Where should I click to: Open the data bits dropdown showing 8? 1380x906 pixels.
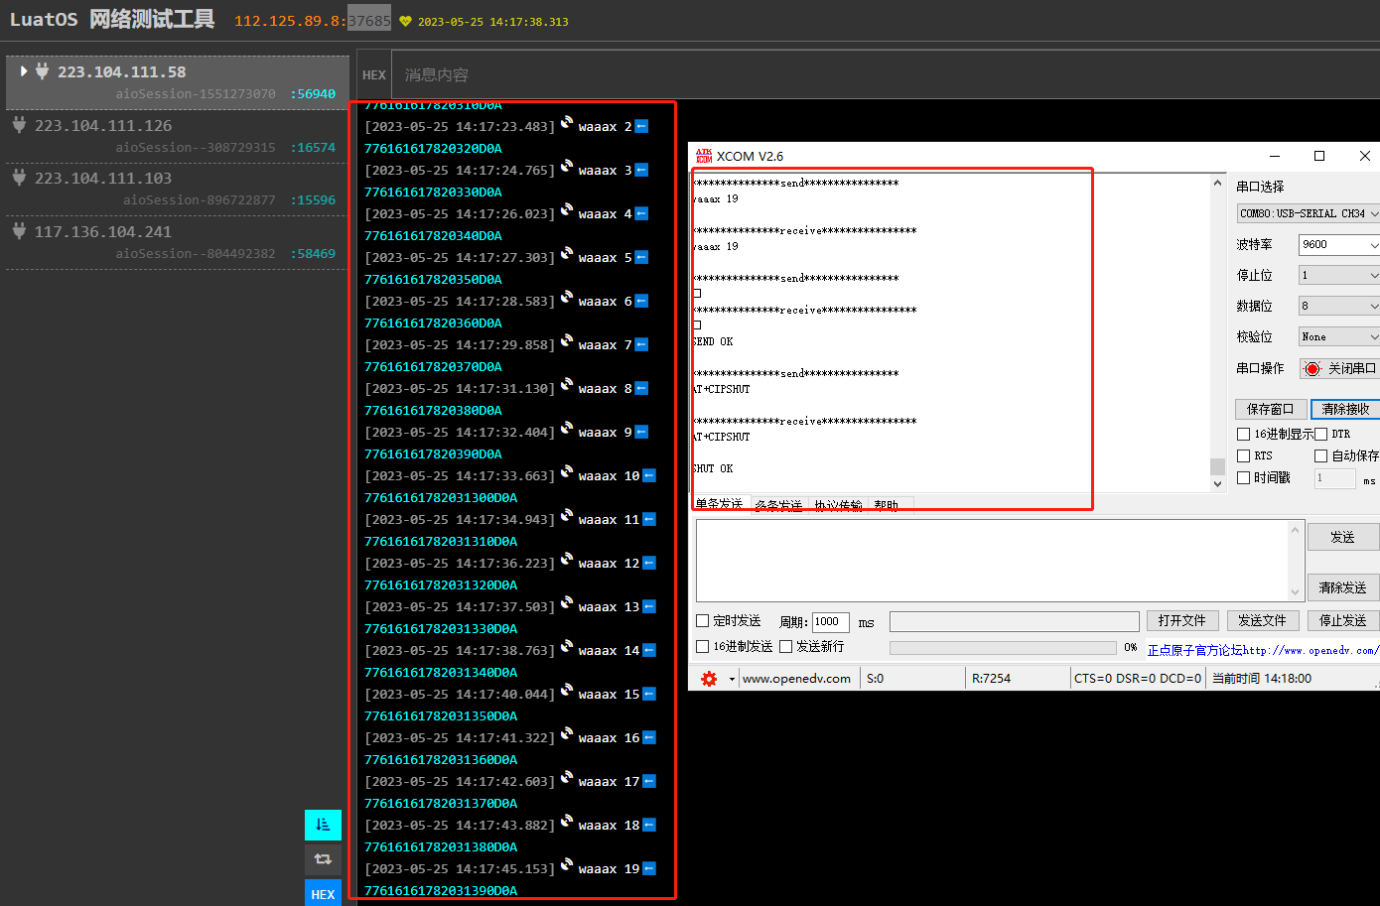1339,306
